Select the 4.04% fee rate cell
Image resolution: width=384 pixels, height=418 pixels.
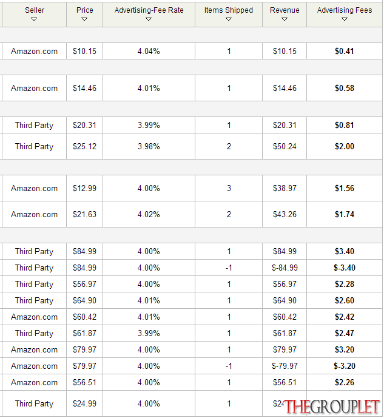pyautogui.click(x=149, y=51)
